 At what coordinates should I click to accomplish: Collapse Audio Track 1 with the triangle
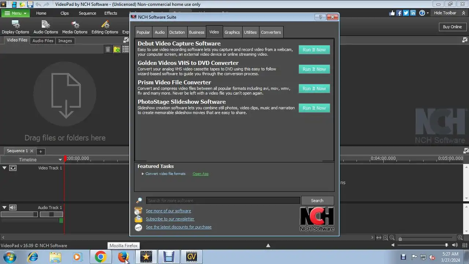coord(4,208)
